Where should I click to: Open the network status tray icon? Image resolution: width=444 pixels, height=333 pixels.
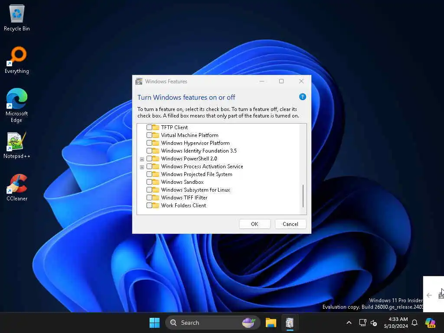click(362, 323)
